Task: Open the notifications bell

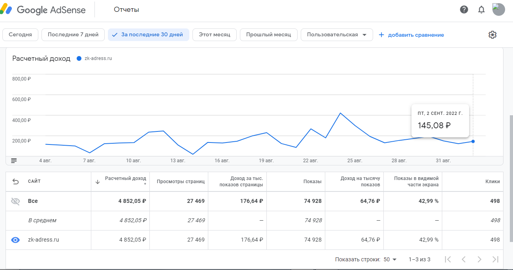Action: (x=481, y=10)
